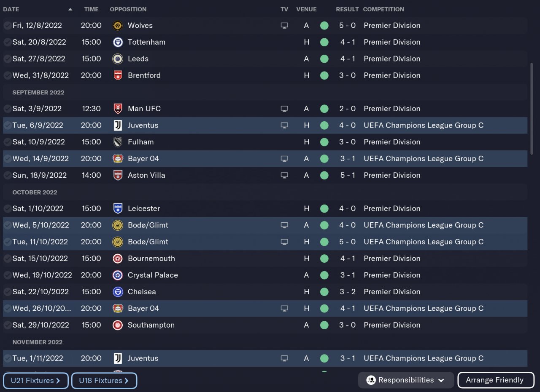Screen dimensions: 540x392
Task: Click the Leicester club badge
Action: (x=118, y=208)
